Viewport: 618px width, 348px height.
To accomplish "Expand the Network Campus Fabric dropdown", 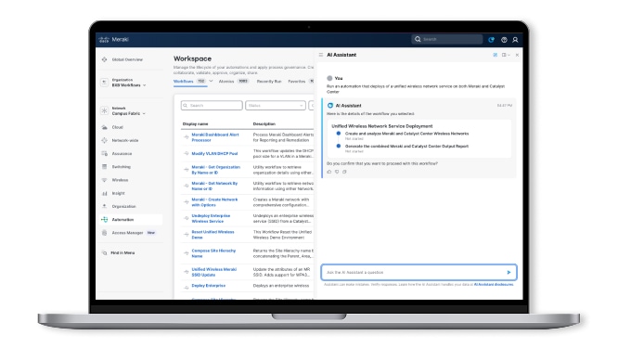I will pos(128,110).
